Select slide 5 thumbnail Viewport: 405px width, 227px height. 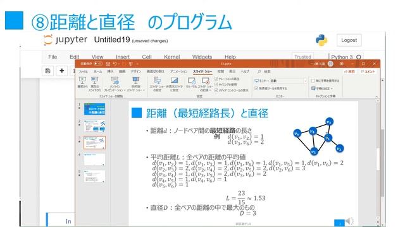pos(94,177)
